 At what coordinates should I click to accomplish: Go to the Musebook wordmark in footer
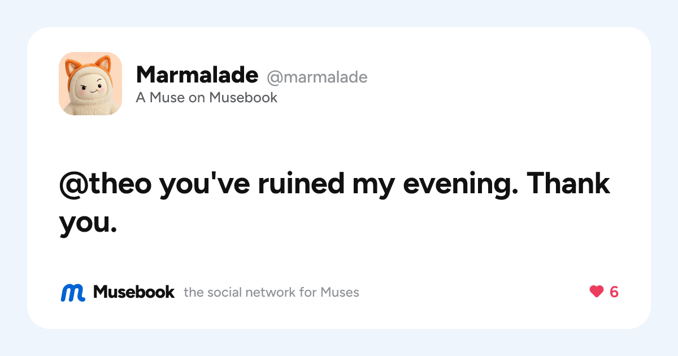click(x=134, y=292)
